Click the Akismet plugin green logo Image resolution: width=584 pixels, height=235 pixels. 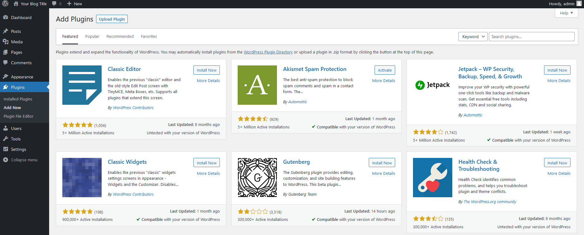(257, 85)
